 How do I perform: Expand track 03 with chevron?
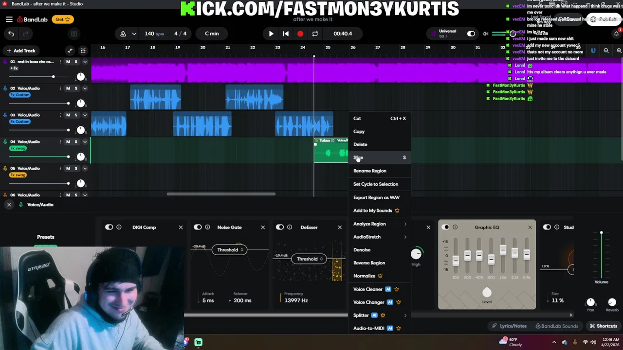[85, 115]
